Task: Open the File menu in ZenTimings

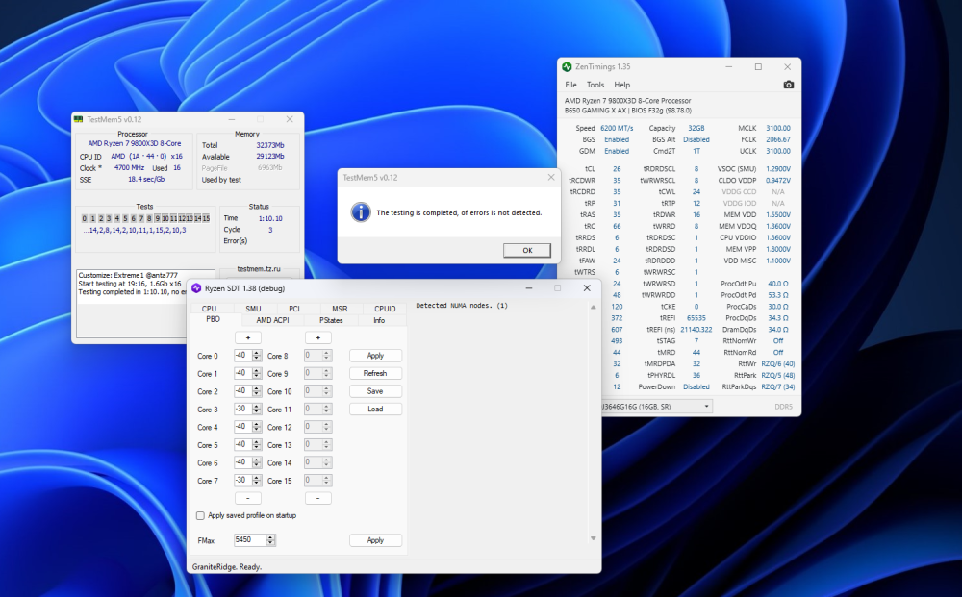Action: point(571,84)
